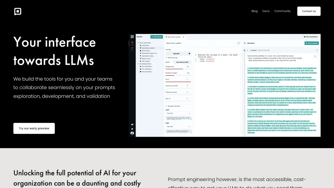Click the Versions history icon

[245, 43]
